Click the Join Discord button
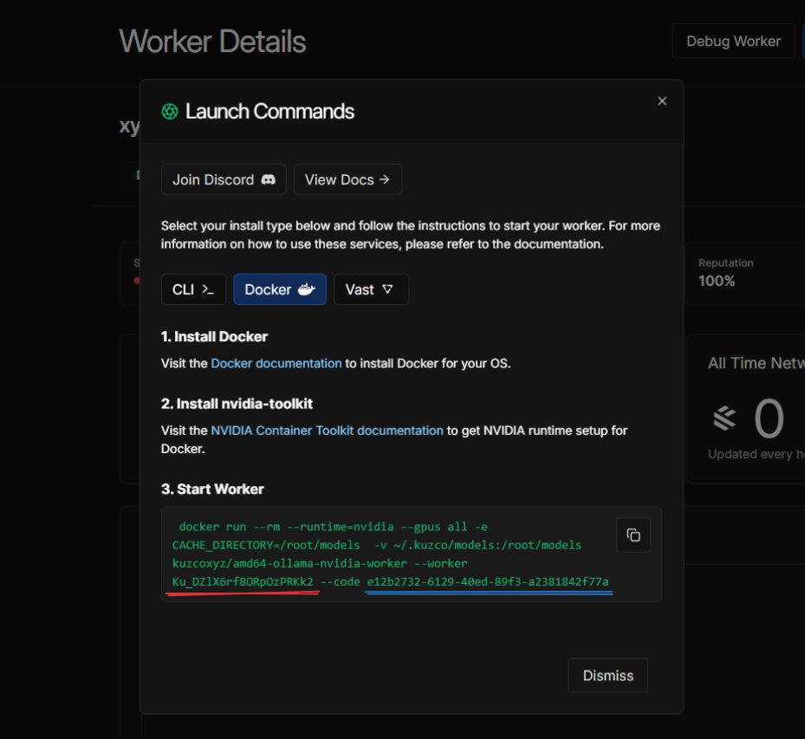This screenshot has width=805, height=739. coord(224,179)
